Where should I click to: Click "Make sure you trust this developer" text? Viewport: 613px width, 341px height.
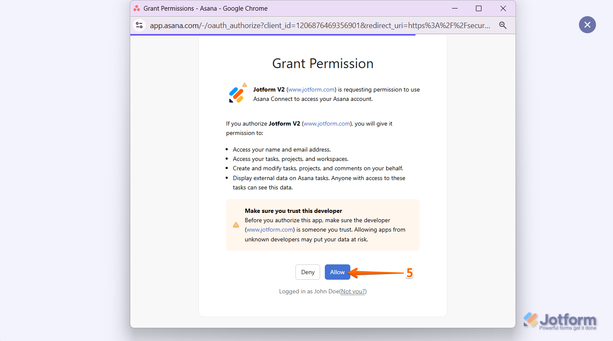pos(293,211)
